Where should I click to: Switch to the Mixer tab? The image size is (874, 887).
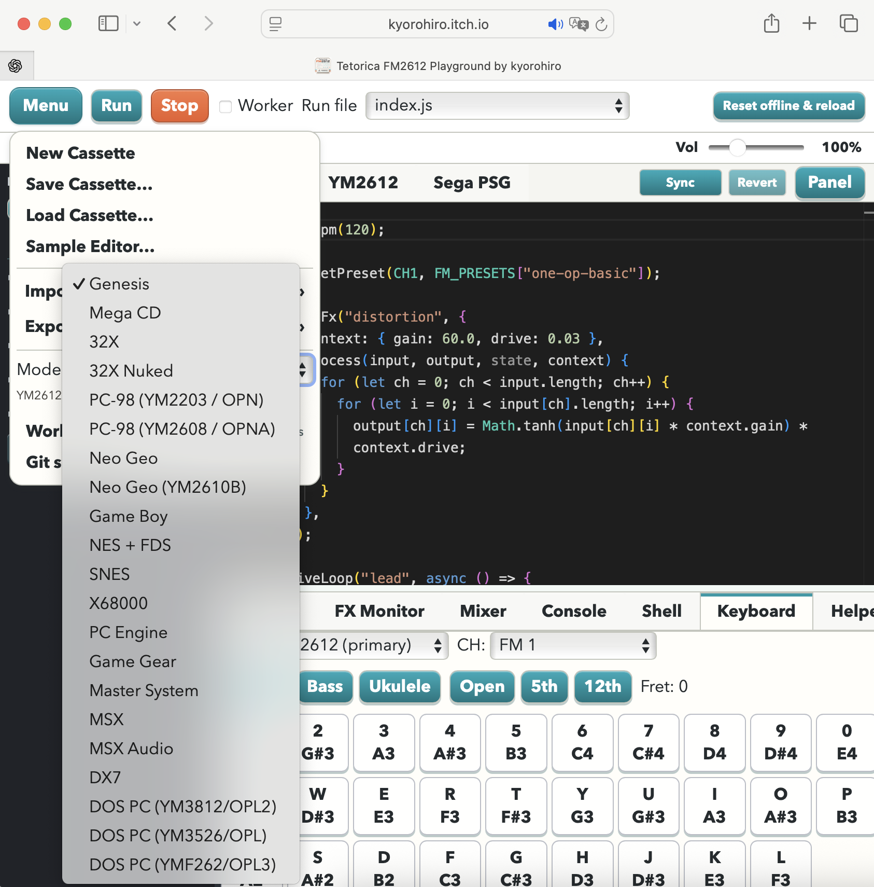[483, 611]
